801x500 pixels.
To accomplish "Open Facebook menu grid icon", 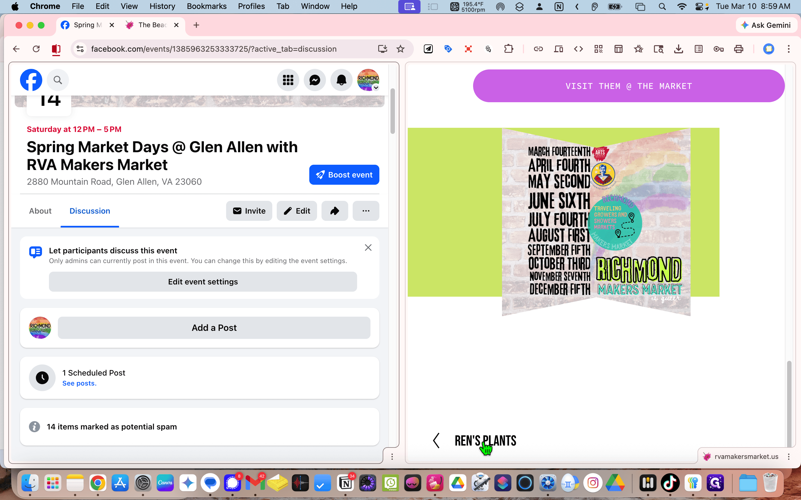I will point(288,80).
